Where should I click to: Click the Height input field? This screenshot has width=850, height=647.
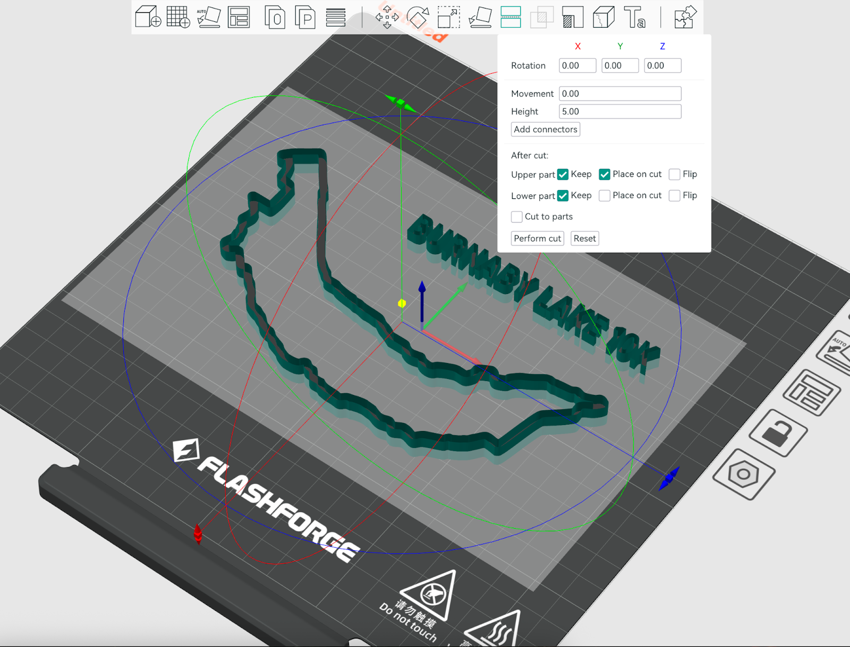pos(619,111)
